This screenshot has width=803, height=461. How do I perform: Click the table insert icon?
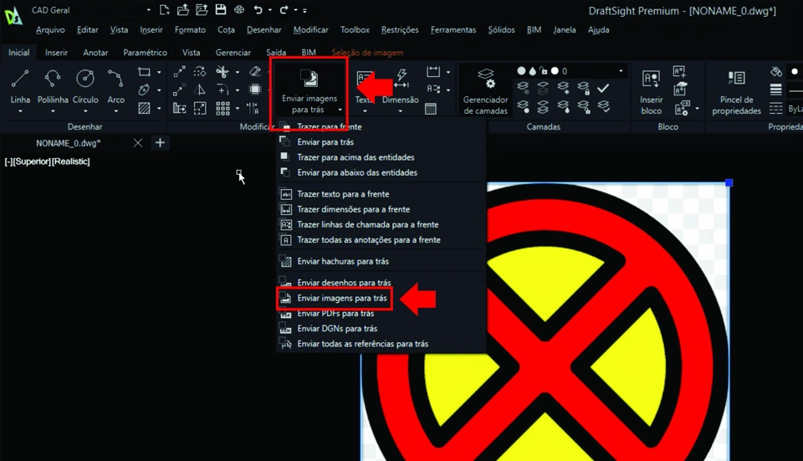[431, 109]
